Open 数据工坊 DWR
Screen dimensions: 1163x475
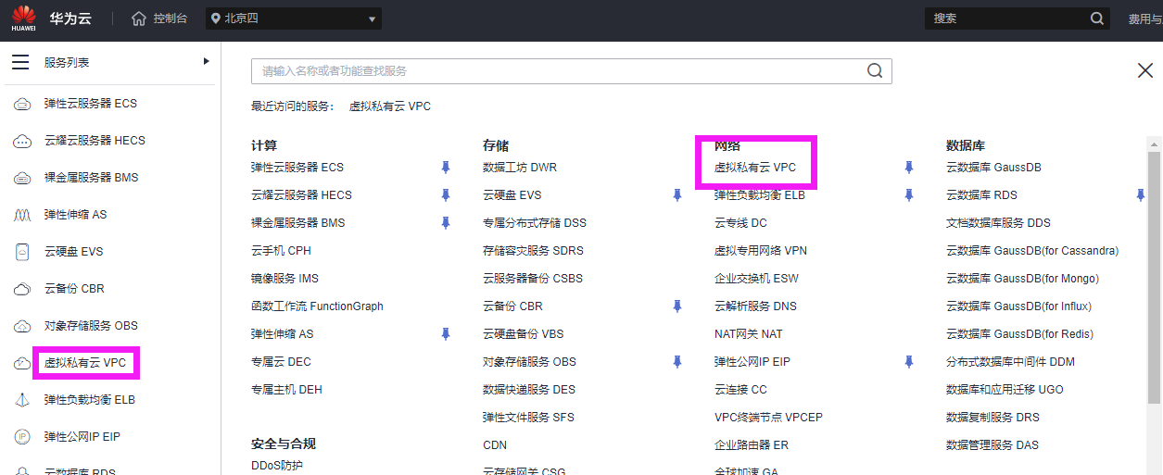[x=520, y=168]
